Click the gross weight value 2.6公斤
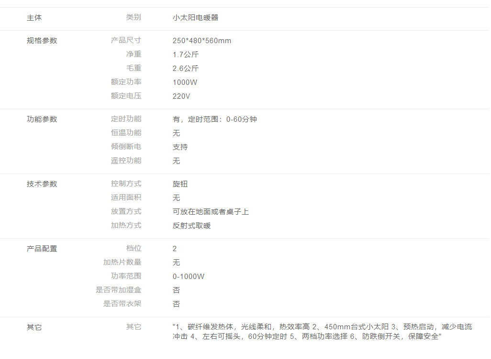491x359 pixels. [185, 69]
